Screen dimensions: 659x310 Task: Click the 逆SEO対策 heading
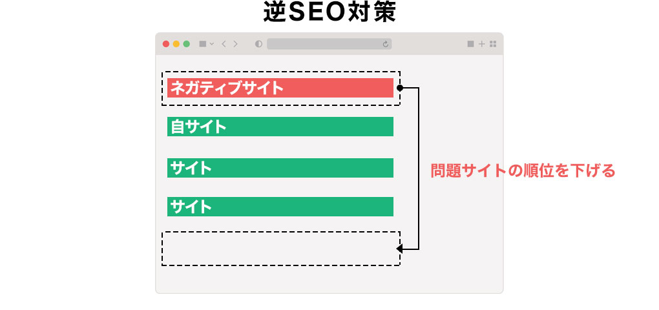pyautogui.click(x=329, y=13)
